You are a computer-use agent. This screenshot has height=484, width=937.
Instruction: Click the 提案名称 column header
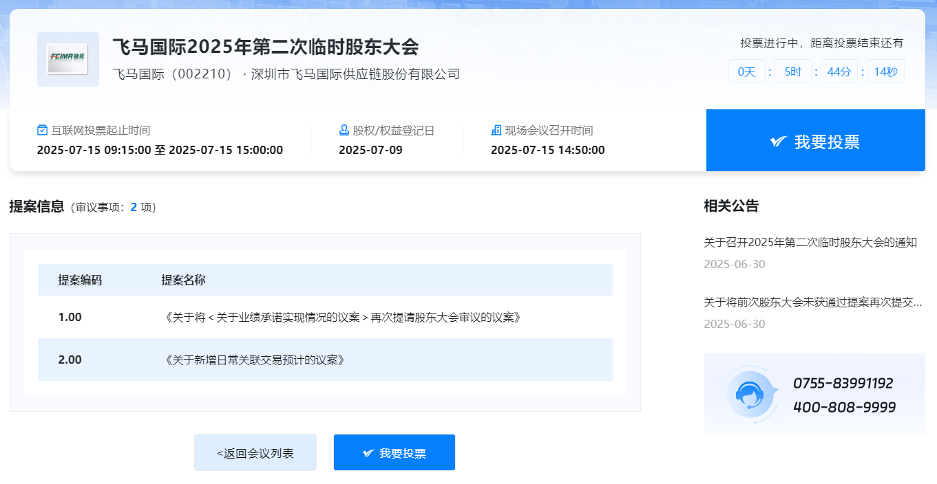pyautogui.click(x=183, y=280)
